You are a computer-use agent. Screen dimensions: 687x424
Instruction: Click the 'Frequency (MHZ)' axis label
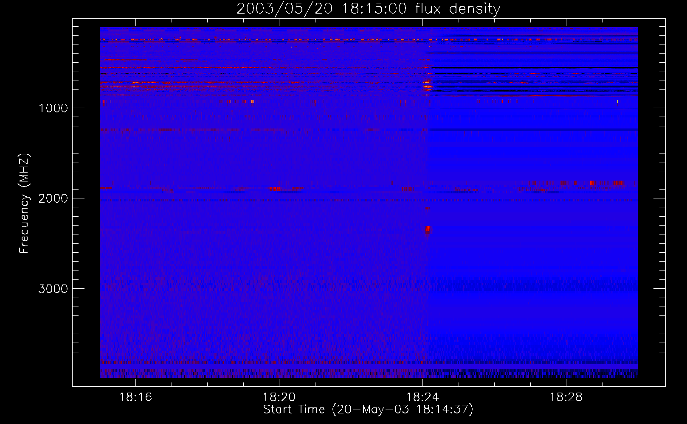24,203
